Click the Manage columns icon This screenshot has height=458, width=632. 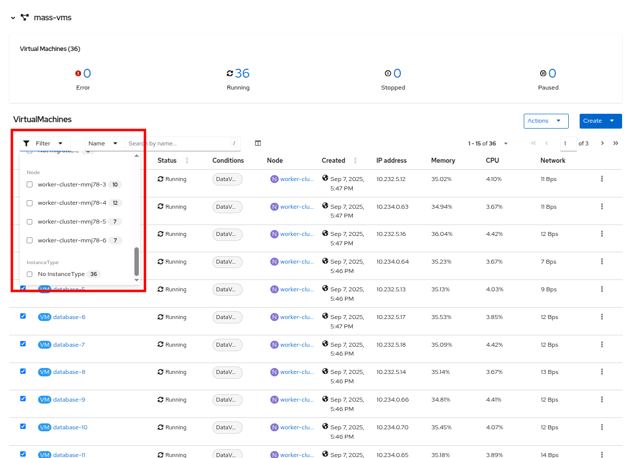point(258,143)
